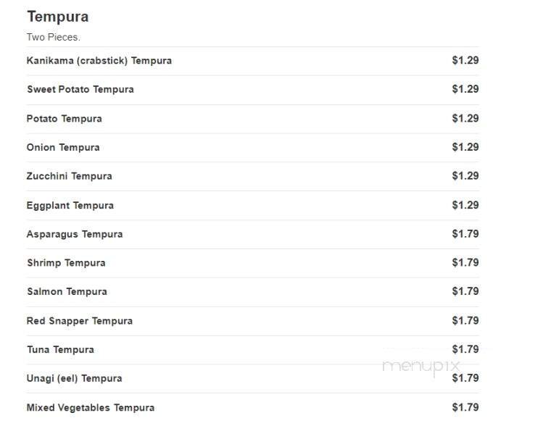Screen dimensions: 551x426
Task: Click the Tempura section heading
Action: [x=57, y=17]
